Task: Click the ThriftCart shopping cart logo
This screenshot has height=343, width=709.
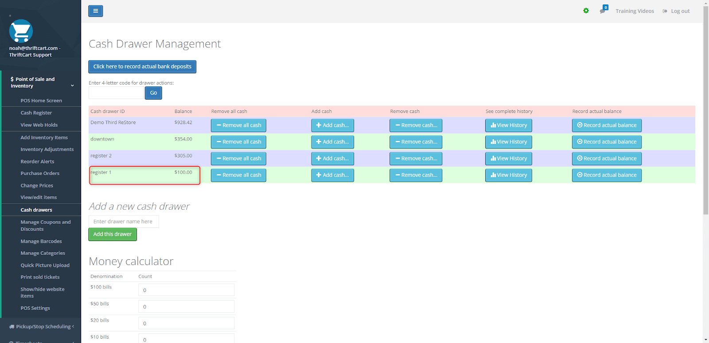Action: (x=21, y=31)
